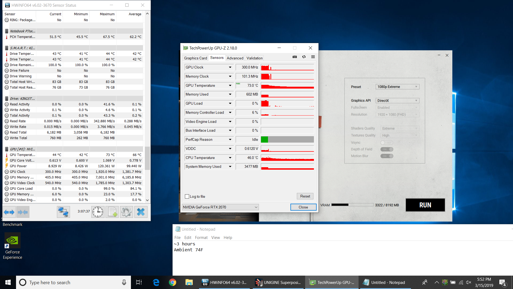Screen dimensions: 513x289
Task: Click the battery tray icon
Action: [453, 282]
